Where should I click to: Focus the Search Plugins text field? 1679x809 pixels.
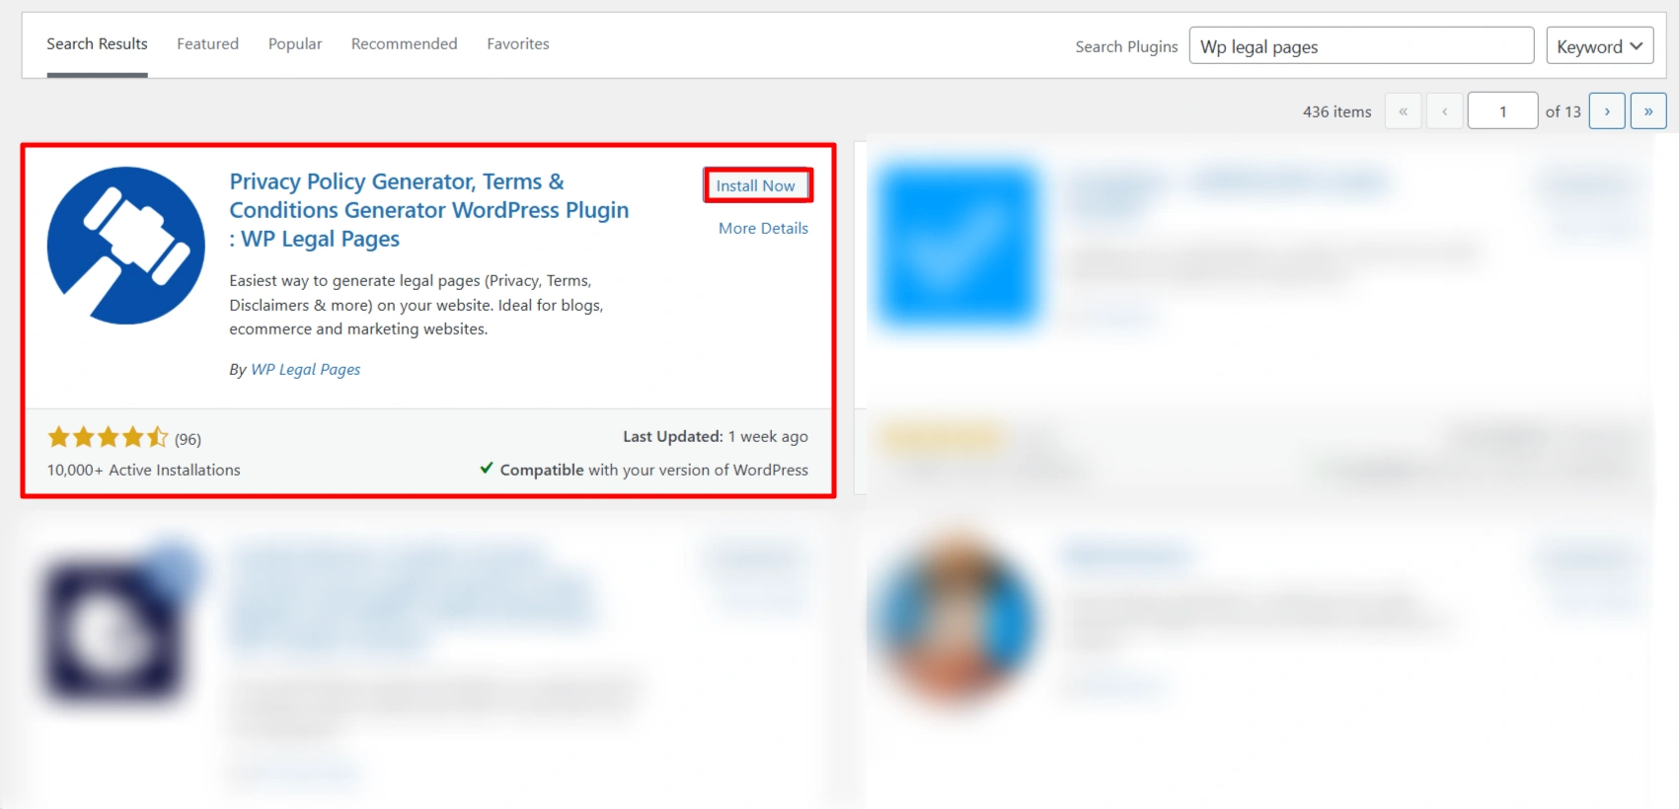click(1360, 46)
